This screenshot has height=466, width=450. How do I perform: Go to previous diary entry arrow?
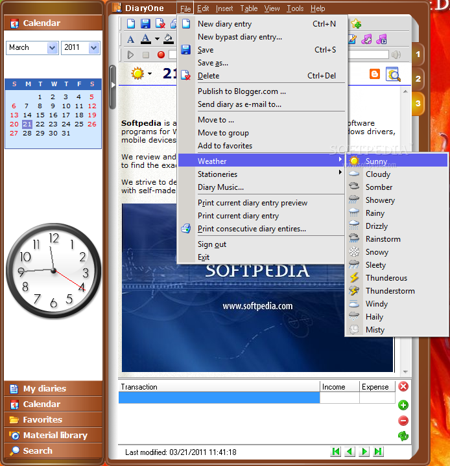[x=350, y=452]
